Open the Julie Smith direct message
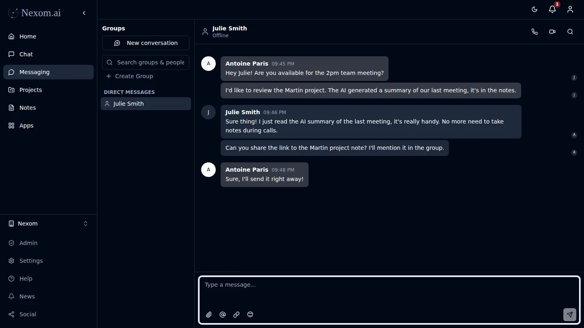Viewport: 584px width, 328px height. [146, 104]
